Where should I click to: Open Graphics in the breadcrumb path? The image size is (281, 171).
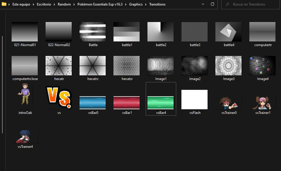(x=136, y=4)
